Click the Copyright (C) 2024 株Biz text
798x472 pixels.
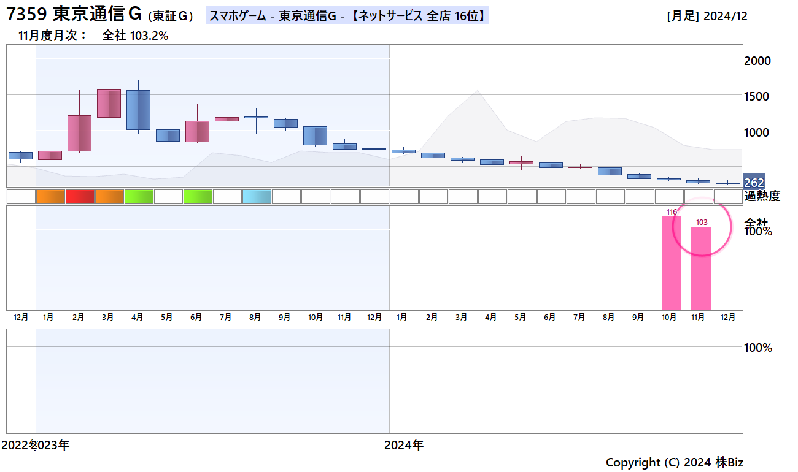tap(674, 462)
